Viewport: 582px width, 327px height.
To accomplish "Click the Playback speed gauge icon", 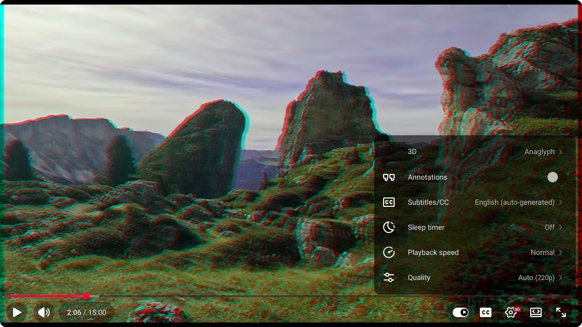I will 389,253.
